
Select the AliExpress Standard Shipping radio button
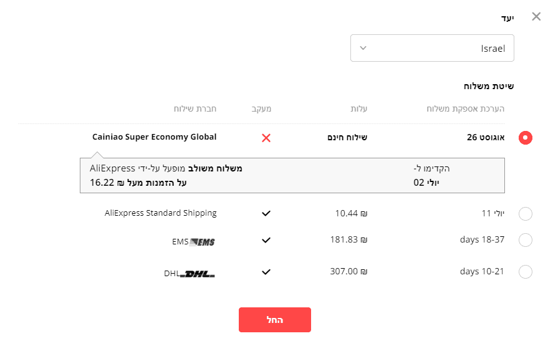click(x=526, y=214)
